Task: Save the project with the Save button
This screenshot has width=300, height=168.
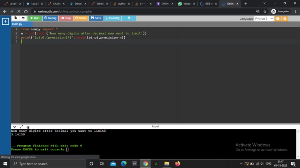Action: pyautogui.click(x=96, y=18)
